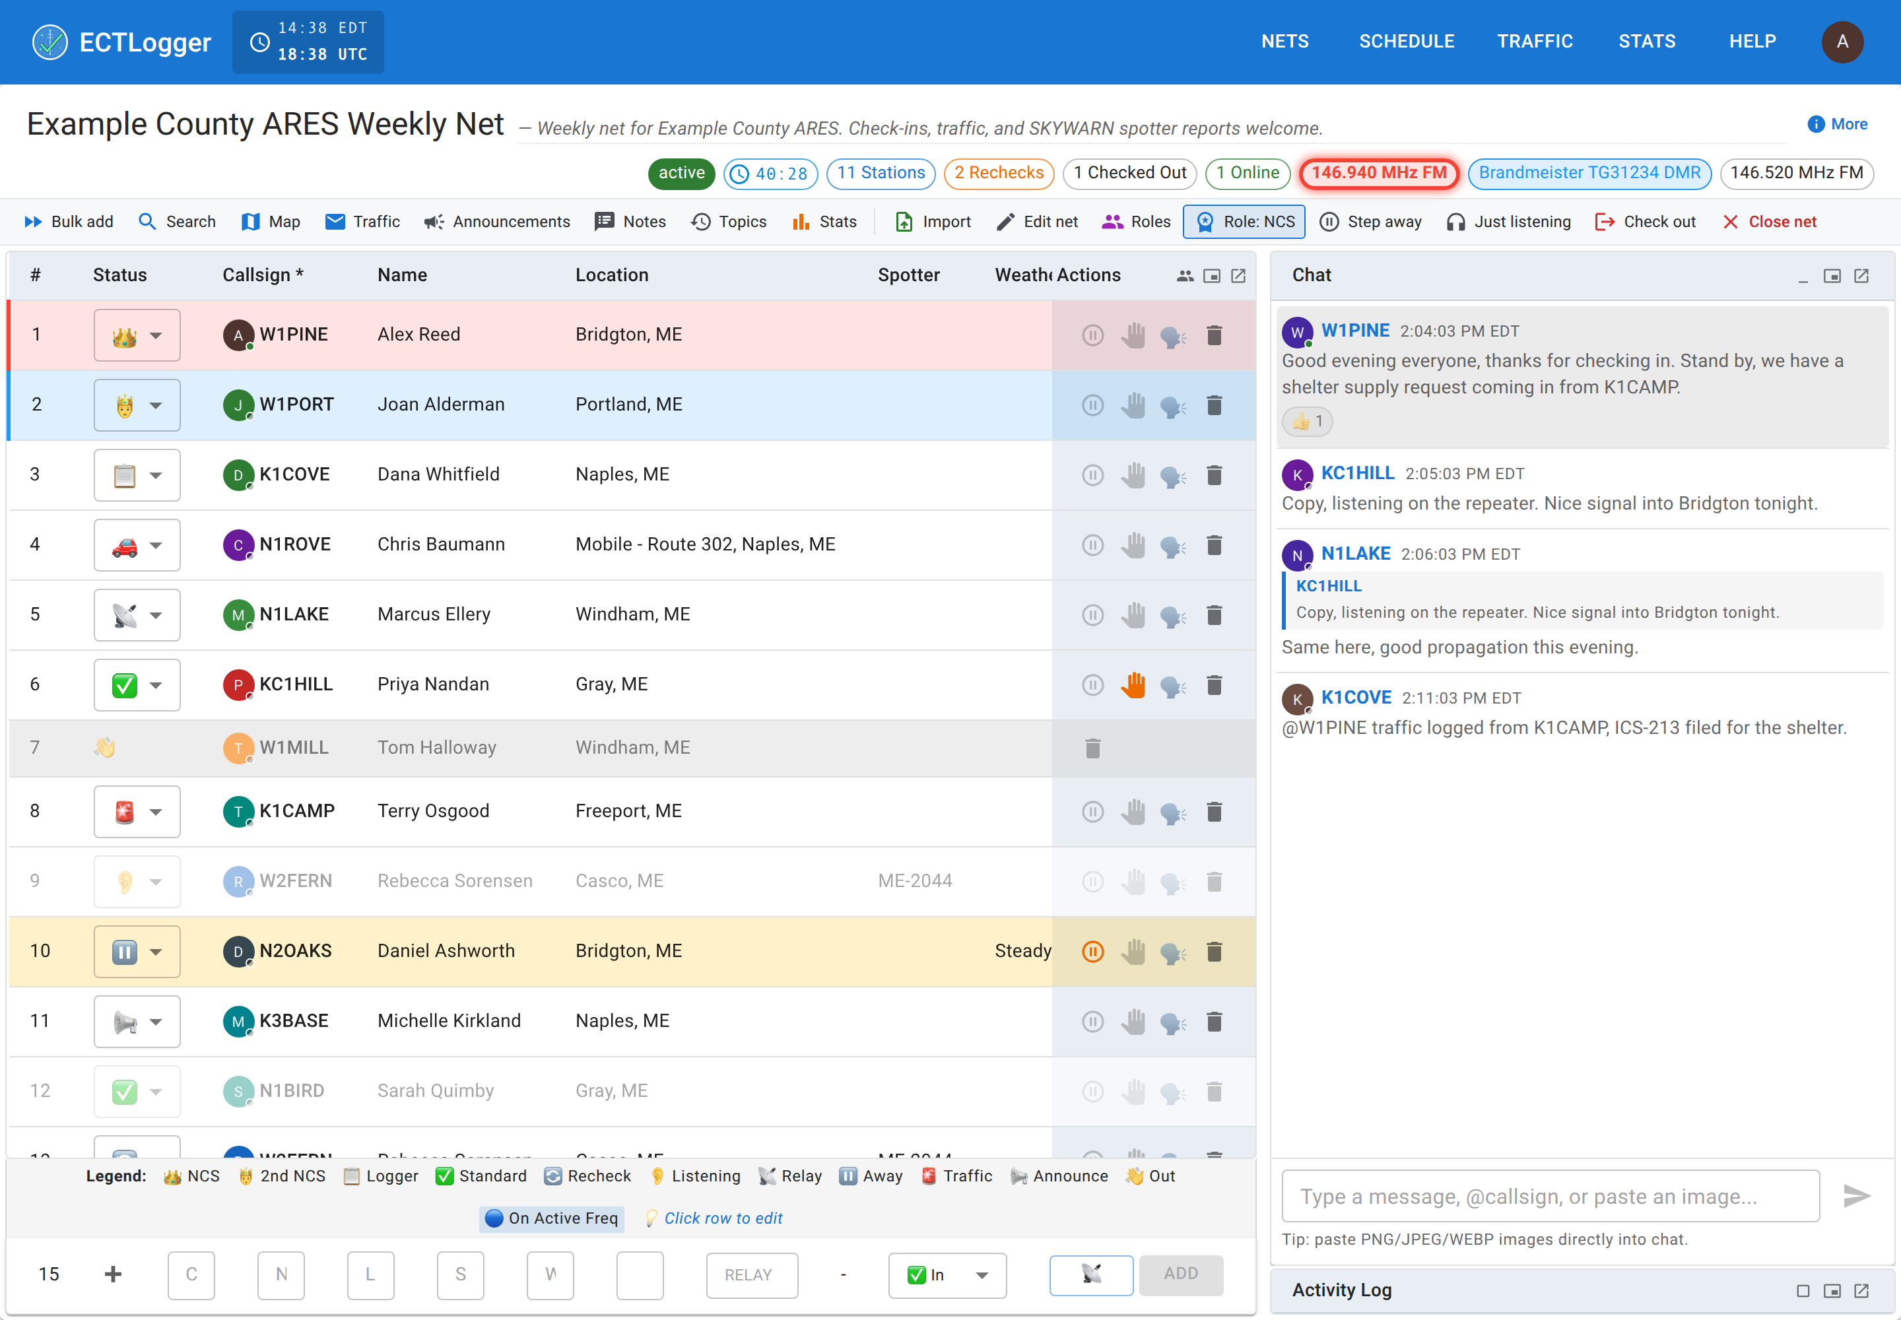
Task: Open the Traffic envelope tool
Action: pos(362,222)
